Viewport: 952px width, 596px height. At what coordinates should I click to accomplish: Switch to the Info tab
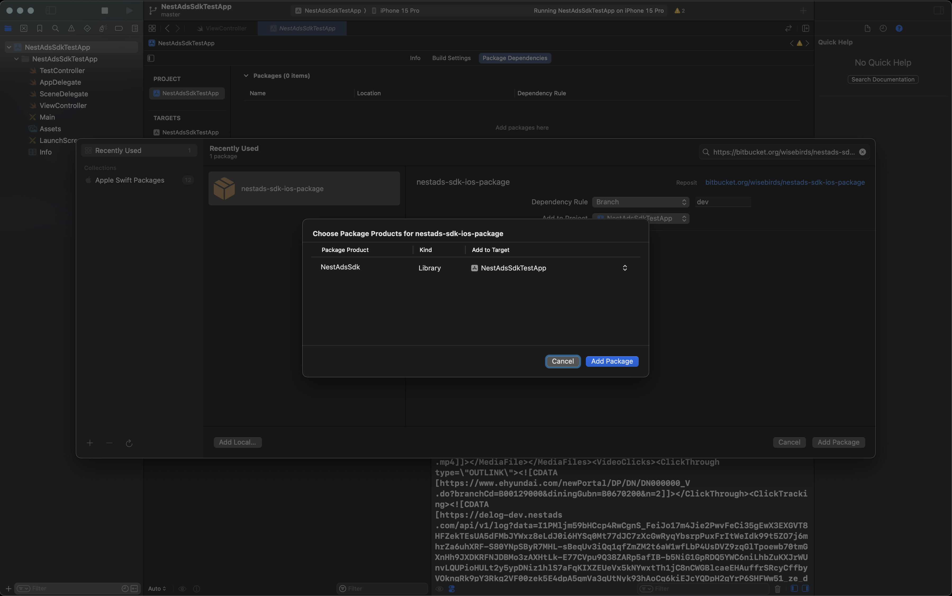click(x=415, y=58)
